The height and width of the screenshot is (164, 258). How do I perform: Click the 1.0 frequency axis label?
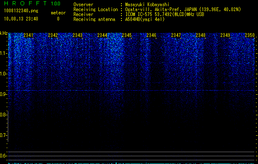click(x=3, y=74)
